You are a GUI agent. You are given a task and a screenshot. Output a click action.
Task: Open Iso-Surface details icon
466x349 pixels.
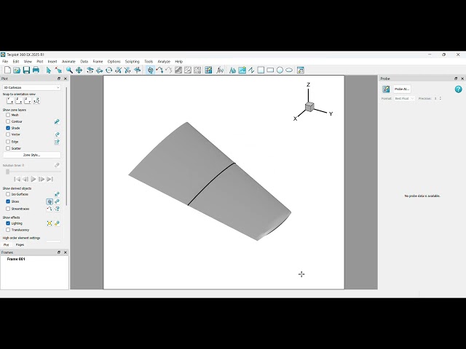(57, 194)
